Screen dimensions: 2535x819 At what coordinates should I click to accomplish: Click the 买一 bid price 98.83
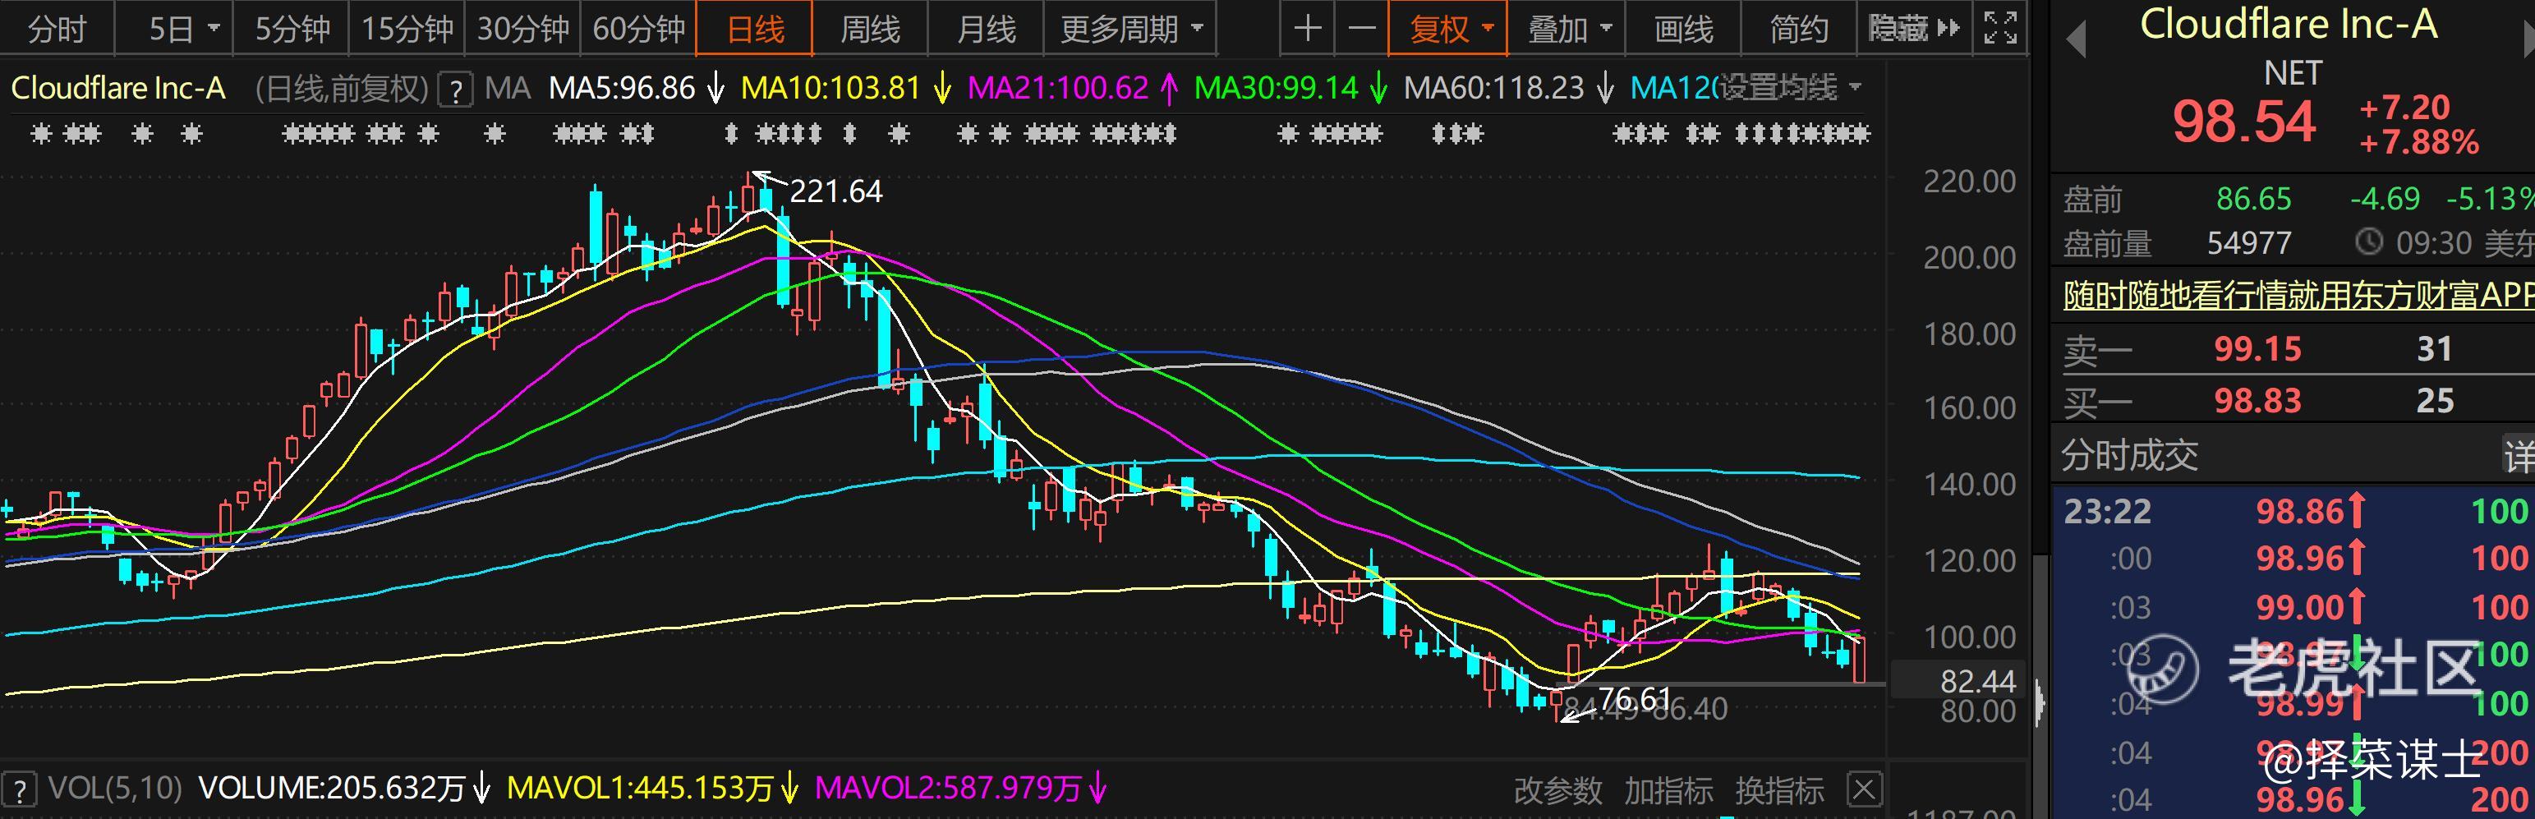pyautogui.click(x=2257, y=401)
